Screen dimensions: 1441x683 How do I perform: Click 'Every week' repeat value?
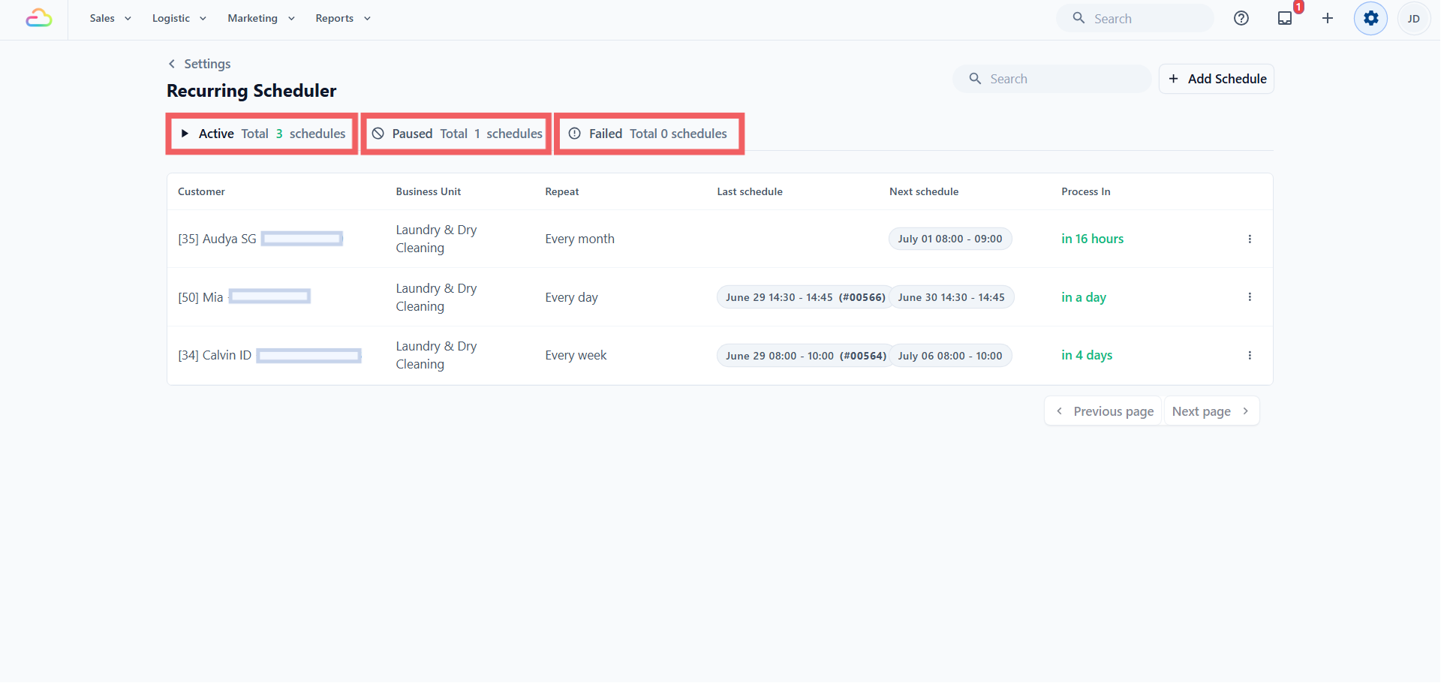click(576, 355)
